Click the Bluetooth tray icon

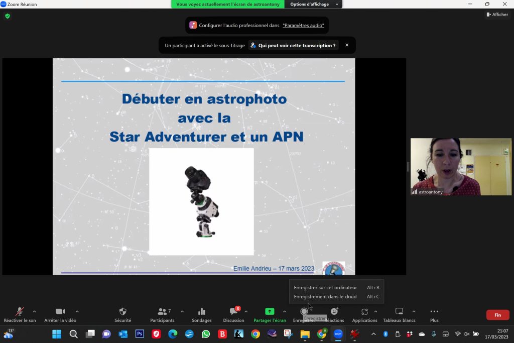[x=385, y=334]
